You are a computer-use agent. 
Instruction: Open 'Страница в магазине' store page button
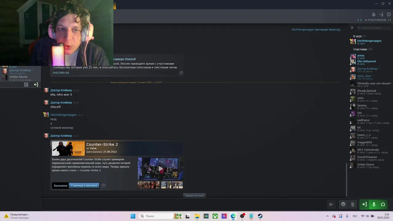tap(84, 185)
